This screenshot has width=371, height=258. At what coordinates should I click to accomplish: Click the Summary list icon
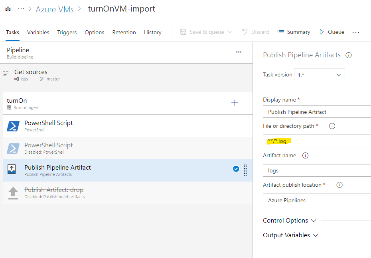(x=280, y=32)
